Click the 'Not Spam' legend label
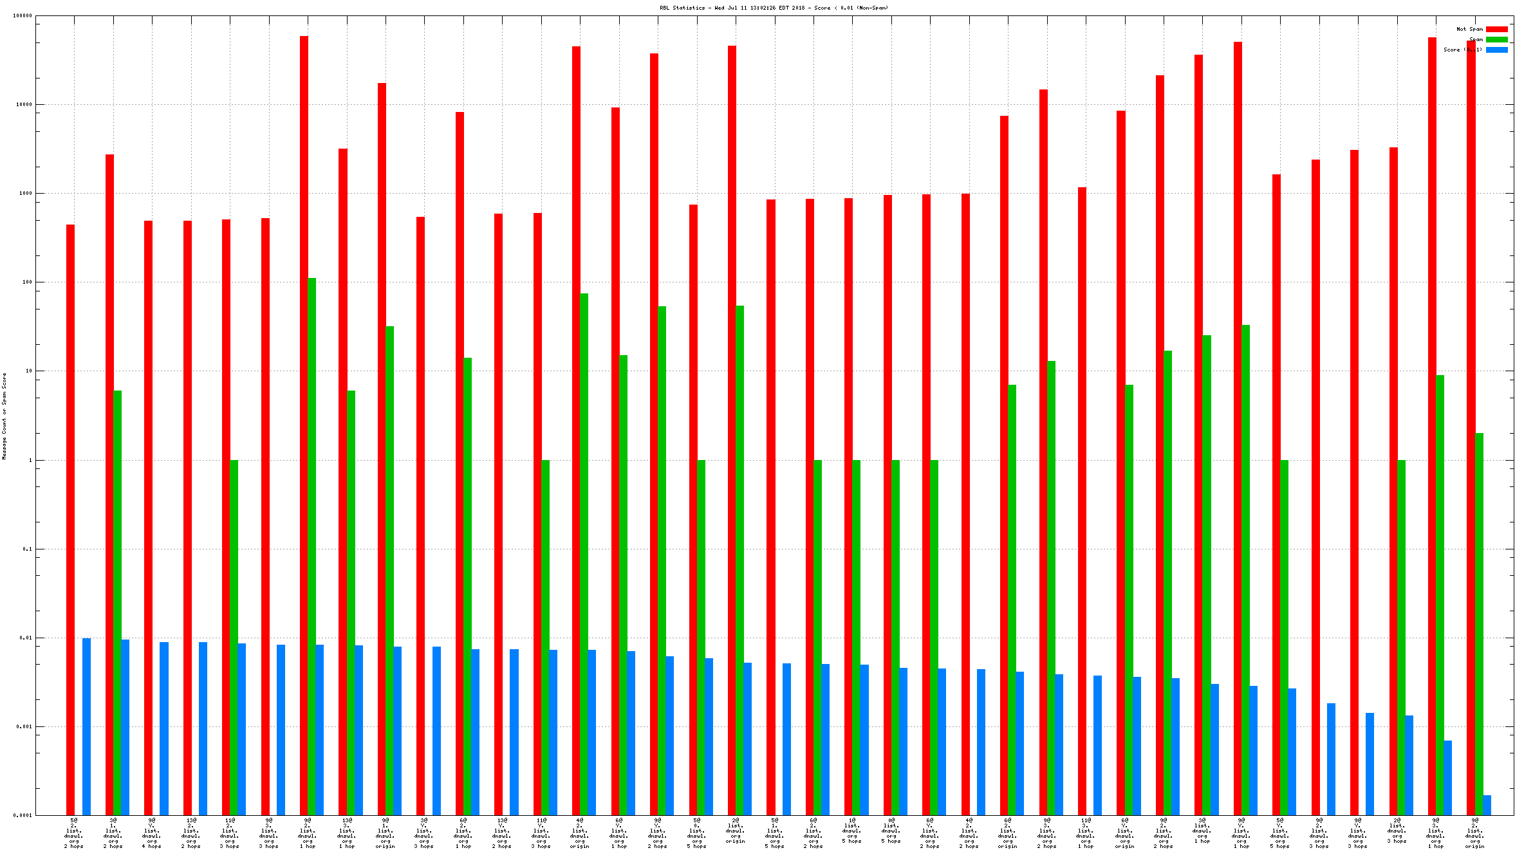This screenshot has width=1524, height=857. (x=1469, y=29)
